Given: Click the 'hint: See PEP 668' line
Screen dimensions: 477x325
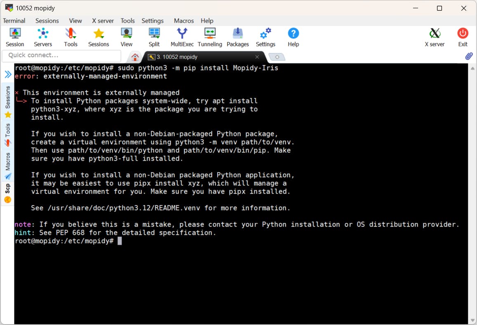Looking at the screenshot, I should coord(115,233).
